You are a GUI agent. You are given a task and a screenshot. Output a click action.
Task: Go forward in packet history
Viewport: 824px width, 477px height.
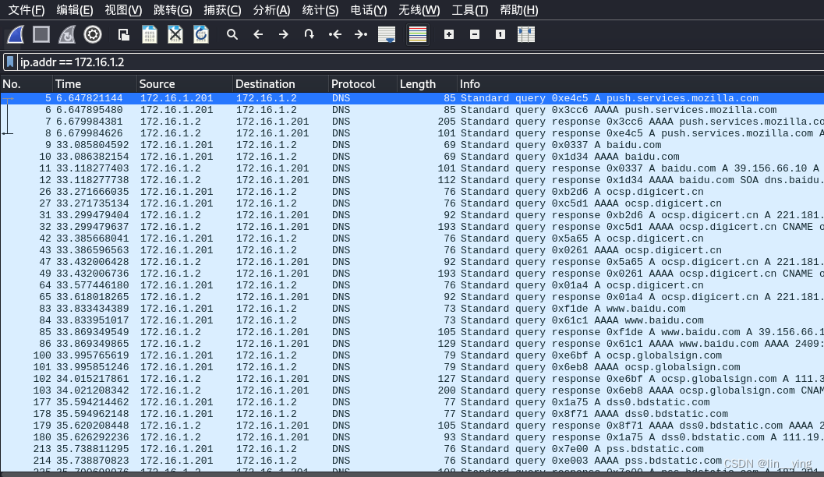284,34
